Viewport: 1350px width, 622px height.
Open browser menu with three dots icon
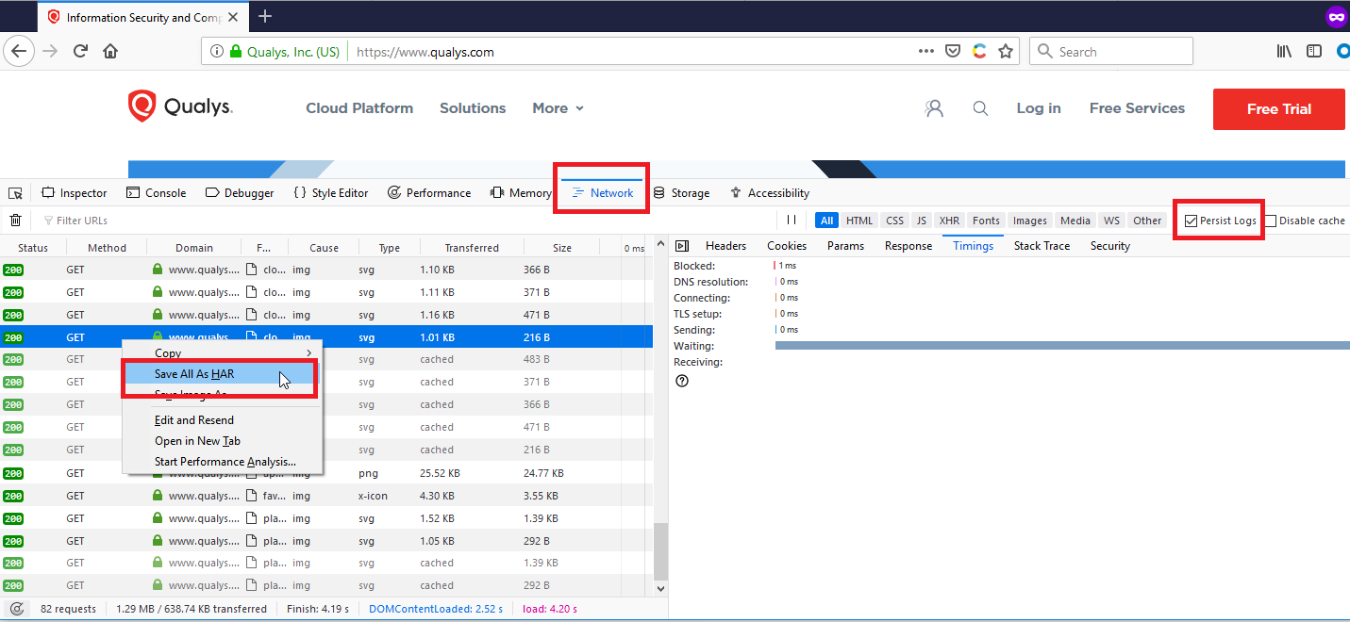coord(925,51)
